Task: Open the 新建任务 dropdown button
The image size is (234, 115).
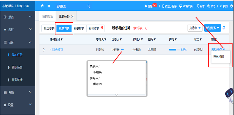Action: pyautogui.click(x=212, y=28)
